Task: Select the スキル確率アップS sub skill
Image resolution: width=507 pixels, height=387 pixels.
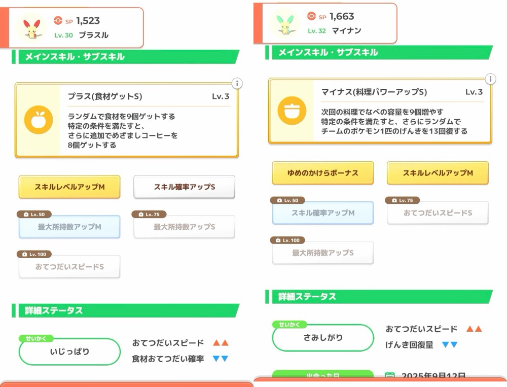Action: [x=184, y=187]
